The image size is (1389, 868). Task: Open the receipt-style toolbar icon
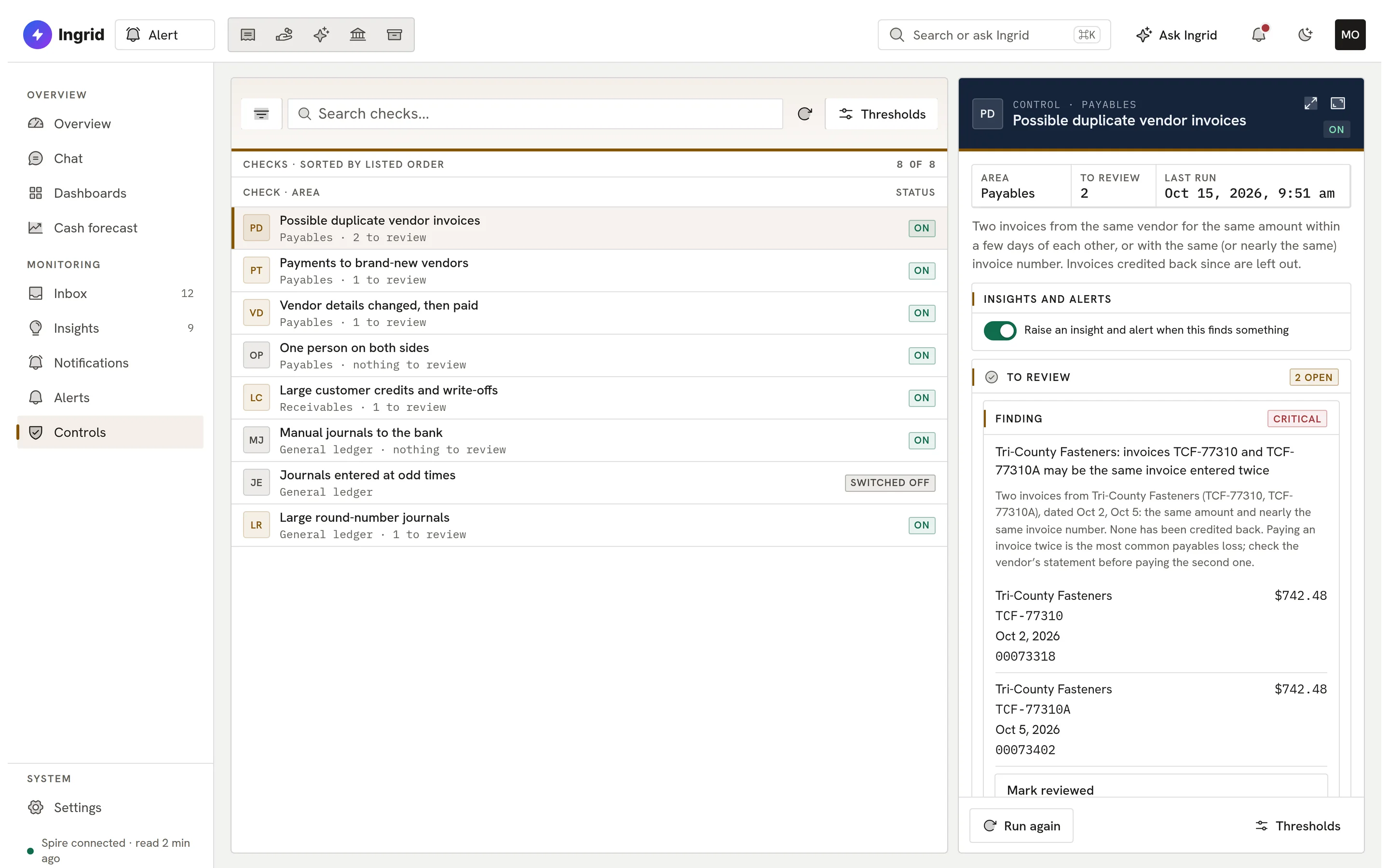pos(247,34)
